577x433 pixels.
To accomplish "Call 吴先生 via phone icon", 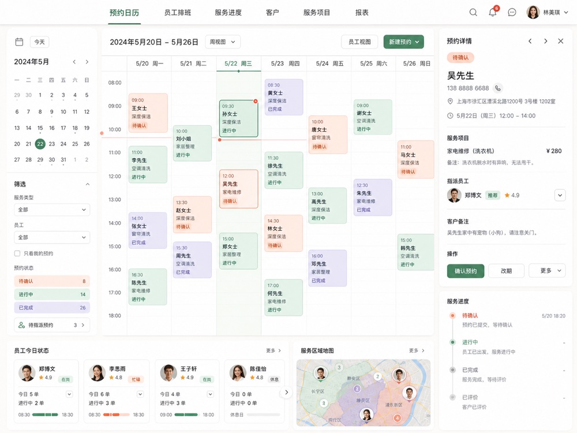I will (x=497, y=88).
